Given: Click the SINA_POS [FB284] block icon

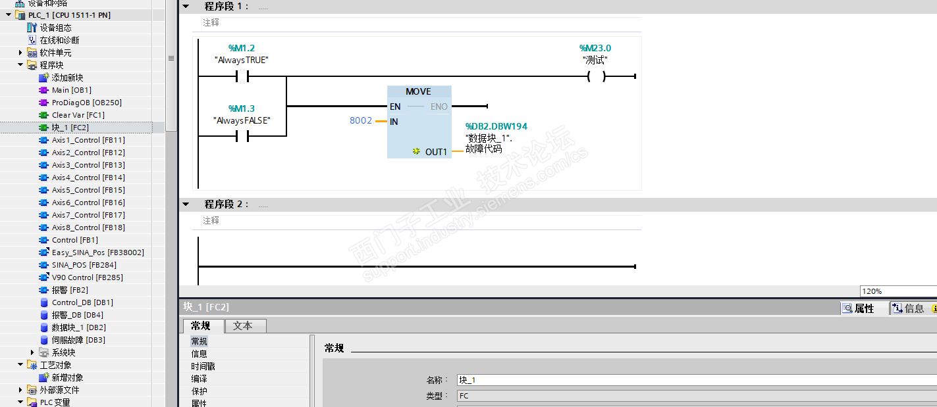Looking at the screenshot, I should pyautogui.click(x=44, y=265).
